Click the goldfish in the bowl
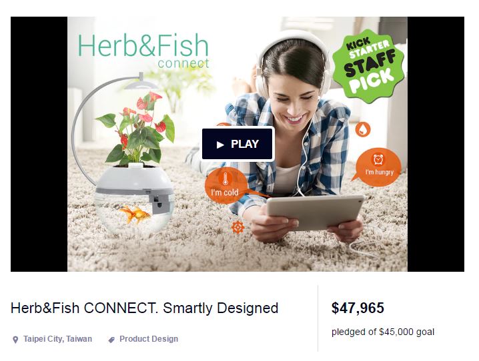This screenshot has width=479, height=361. point(134,214)
